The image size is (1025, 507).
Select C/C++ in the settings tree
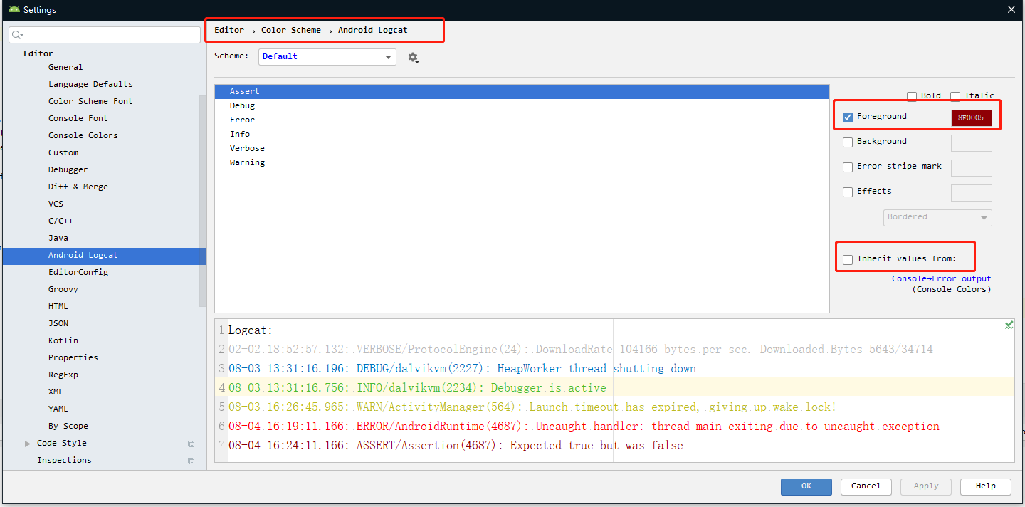click(x=61, y=221)
